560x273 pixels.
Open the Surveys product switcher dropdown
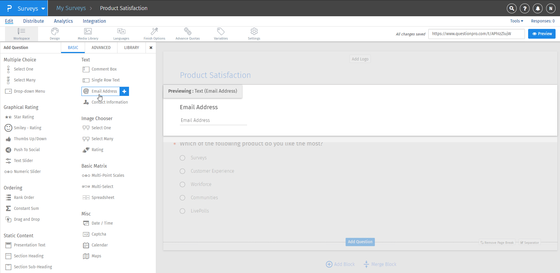coord(28,8)
